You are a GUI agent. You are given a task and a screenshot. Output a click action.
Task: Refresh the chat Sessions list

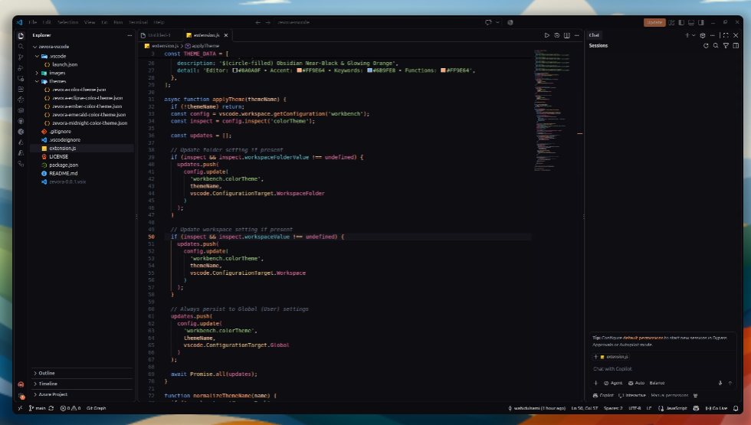(x=706, y=46)
